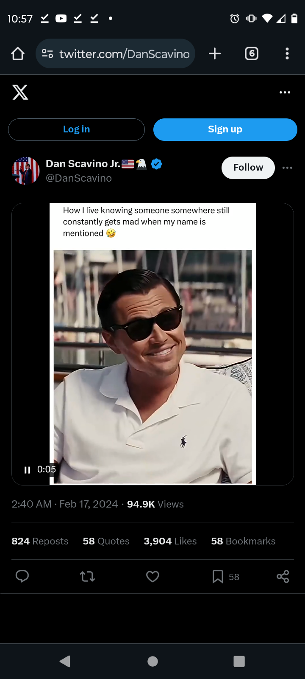
Task: Open the X header more options menu
Action: coord(285,92)
